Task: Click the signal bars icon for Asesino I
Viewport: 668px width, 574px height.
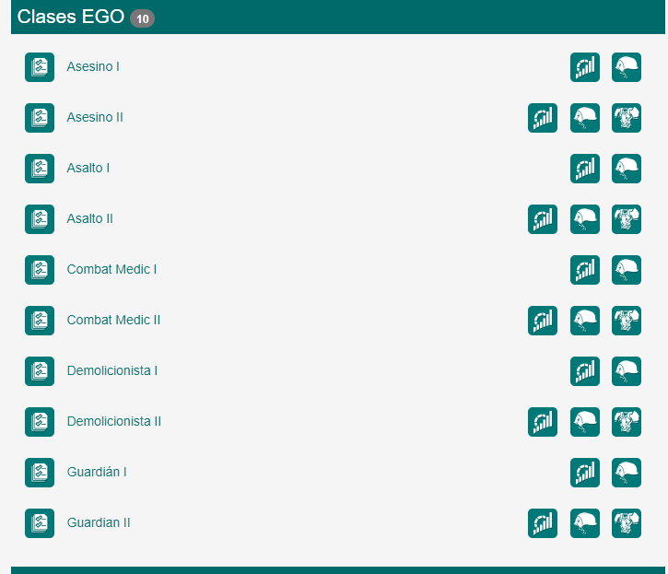Action: coord(585,67)
